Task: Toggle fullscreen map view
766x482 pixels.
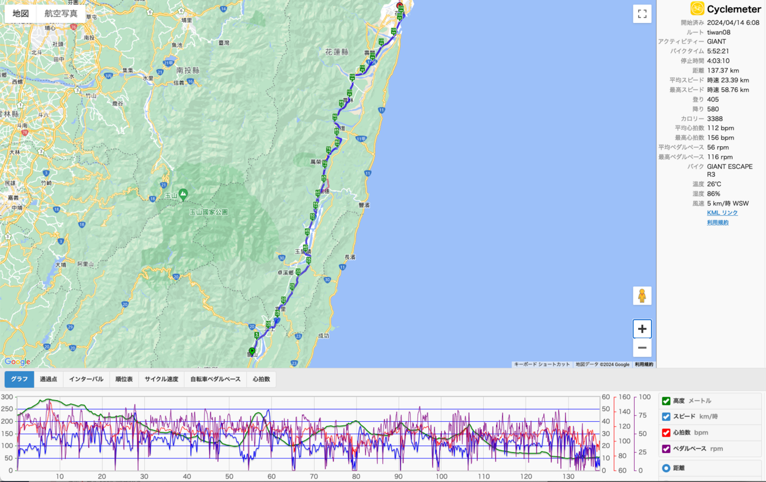Action: coord(642,14)
